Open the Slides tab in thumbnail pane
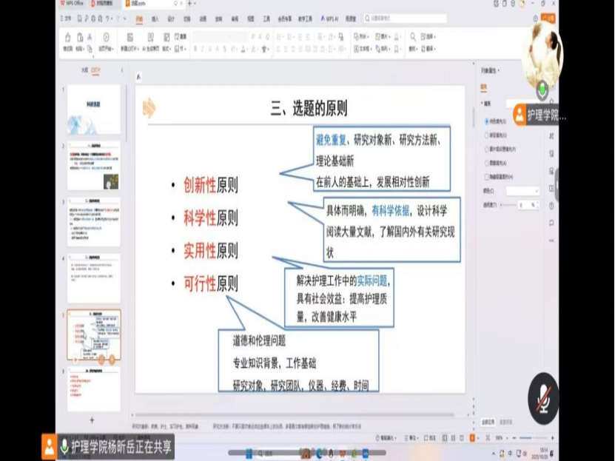615x461 pixels. click(96, 70)
